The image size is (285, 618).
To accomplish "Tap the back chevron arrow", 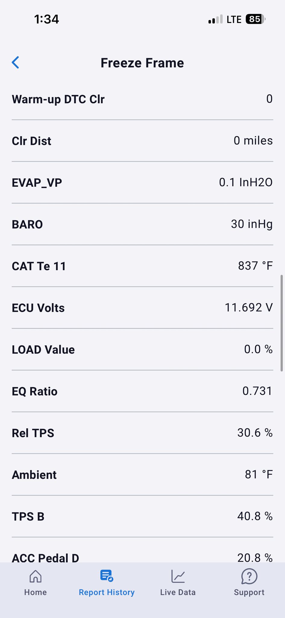I will coord(15,62).
